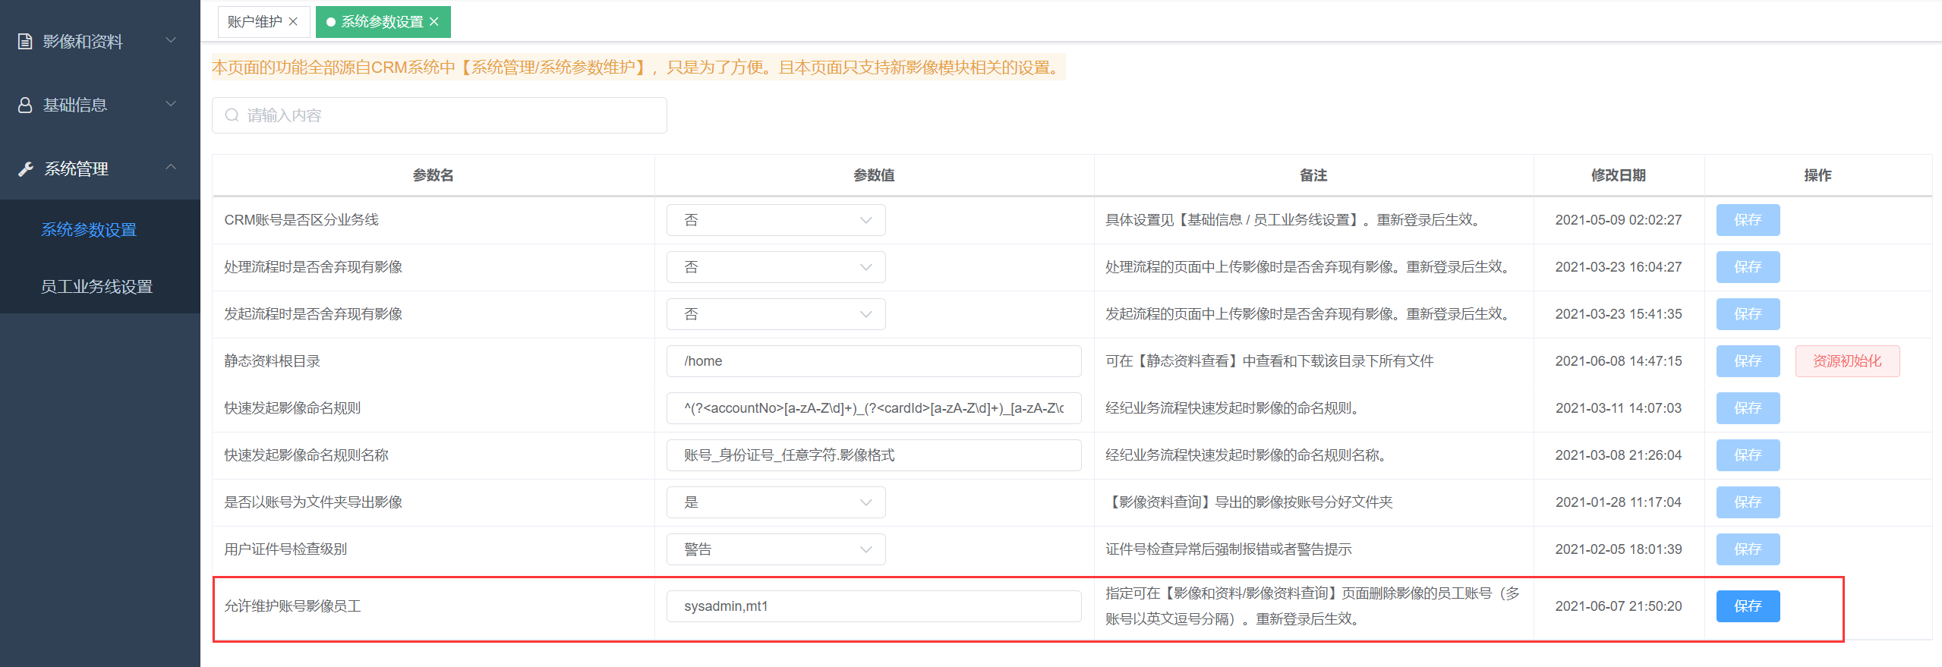1942x667 pixels.
Task: Click the 参数名 column header
Action: (433, 175)
